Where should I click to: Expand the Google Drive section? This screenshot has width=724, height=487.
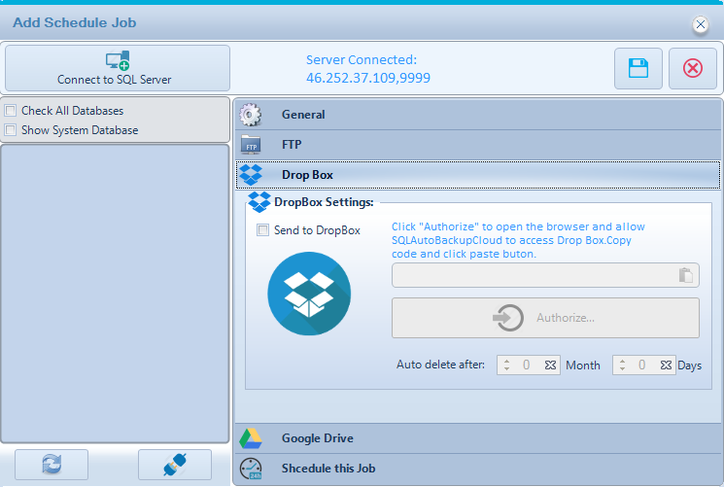coord(477,438)
